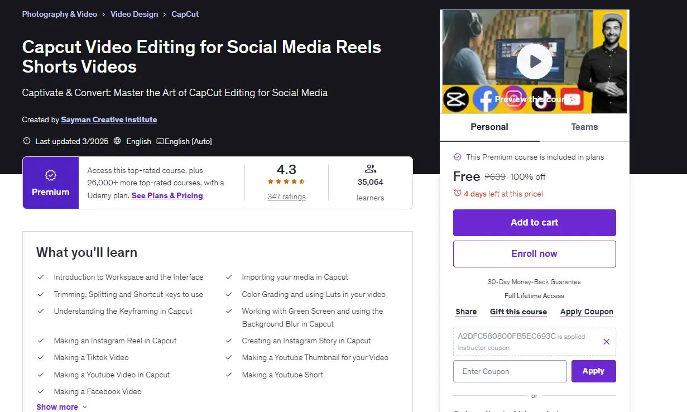Play the course preview video

(x=534, y=61)
